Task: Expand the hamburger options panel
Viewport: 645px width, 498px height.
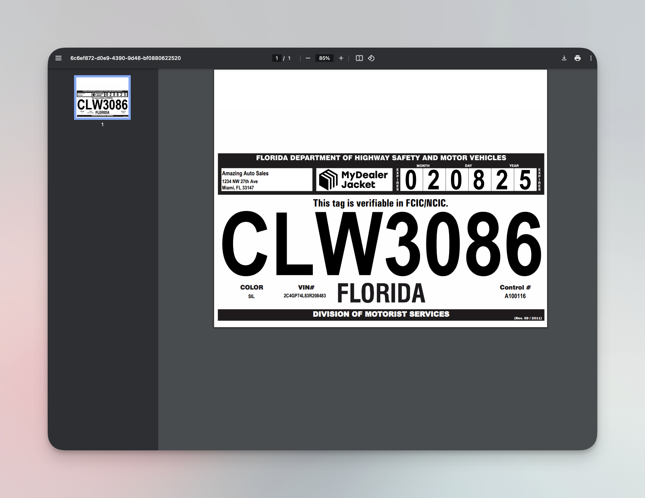Action: (x=58, y=58)
